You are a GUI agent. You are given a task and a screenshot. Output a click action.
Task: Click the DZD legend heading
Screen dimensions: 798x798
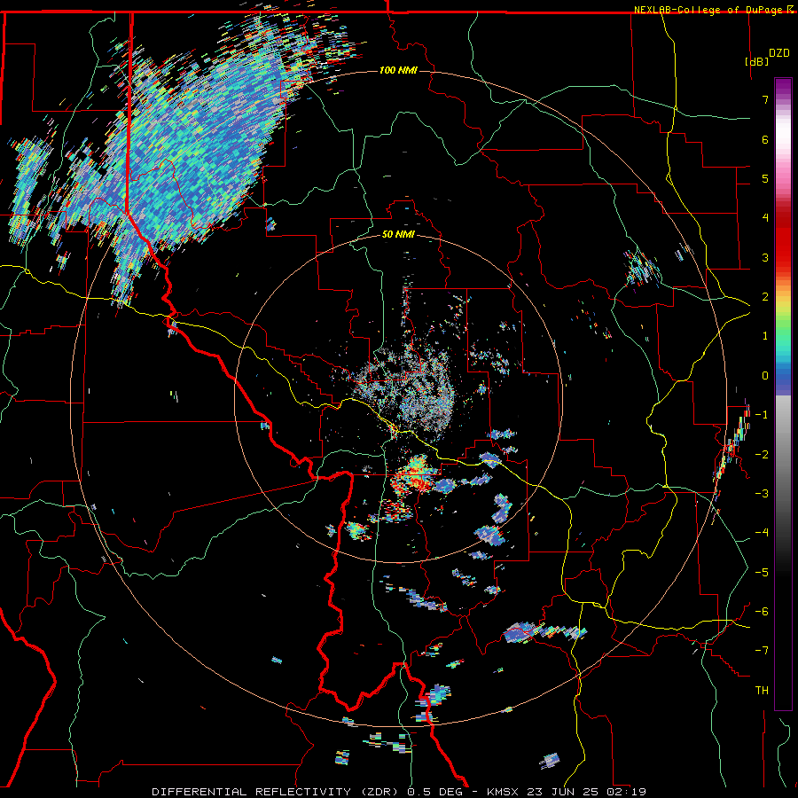click(x=779, y=53)
